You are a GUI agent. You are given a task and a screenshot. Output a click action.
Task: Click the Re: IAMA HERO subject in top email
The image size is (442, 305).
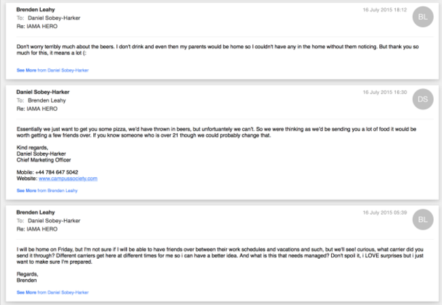pyautogui.click(x=37, y=26)
